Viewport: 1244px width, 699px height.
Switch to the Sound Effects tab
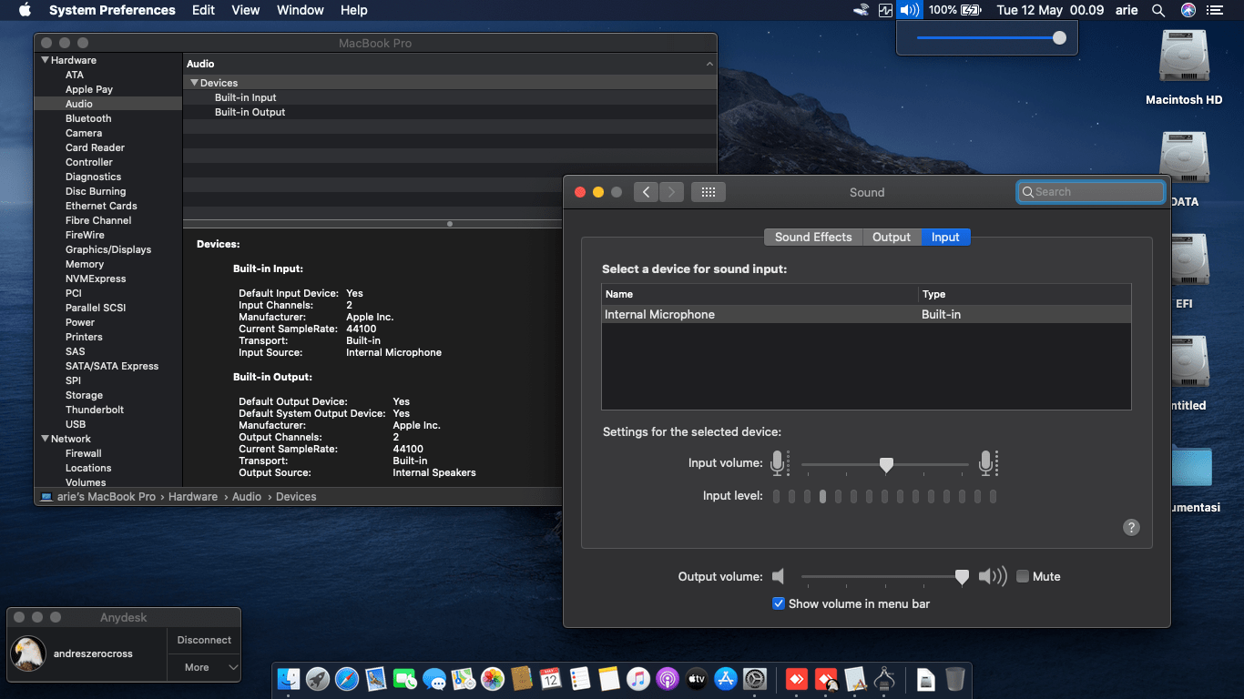click(813, 237)
